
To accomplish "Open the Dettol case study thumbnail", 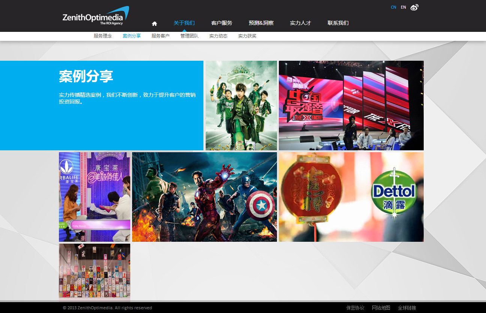I will pyautogui.click(x=351, y=197).
